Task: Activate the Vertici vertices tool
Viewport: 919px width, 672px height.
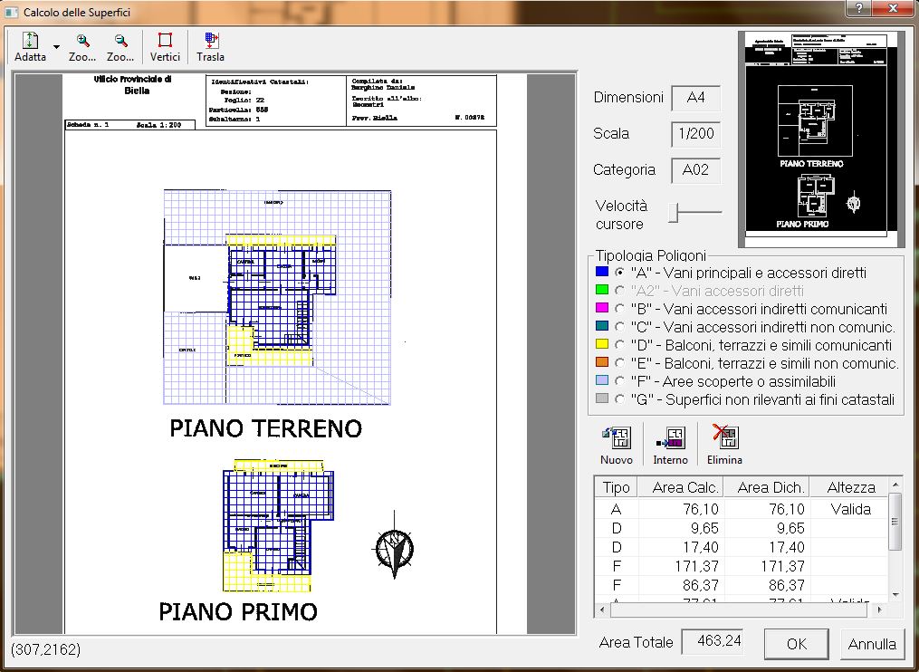Action: coord(165,42)
